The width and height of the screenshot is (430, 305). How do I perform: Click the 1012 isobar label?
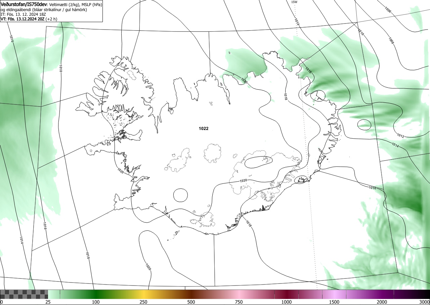tap(400, 136)
